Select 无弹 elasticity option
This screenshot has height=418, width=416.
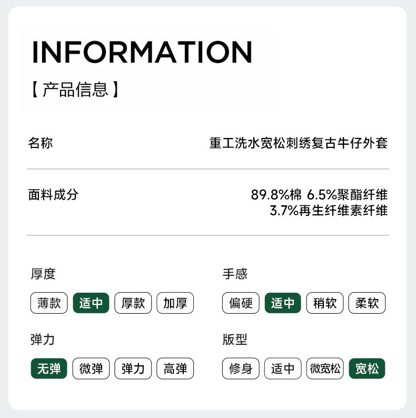(49, 369)
